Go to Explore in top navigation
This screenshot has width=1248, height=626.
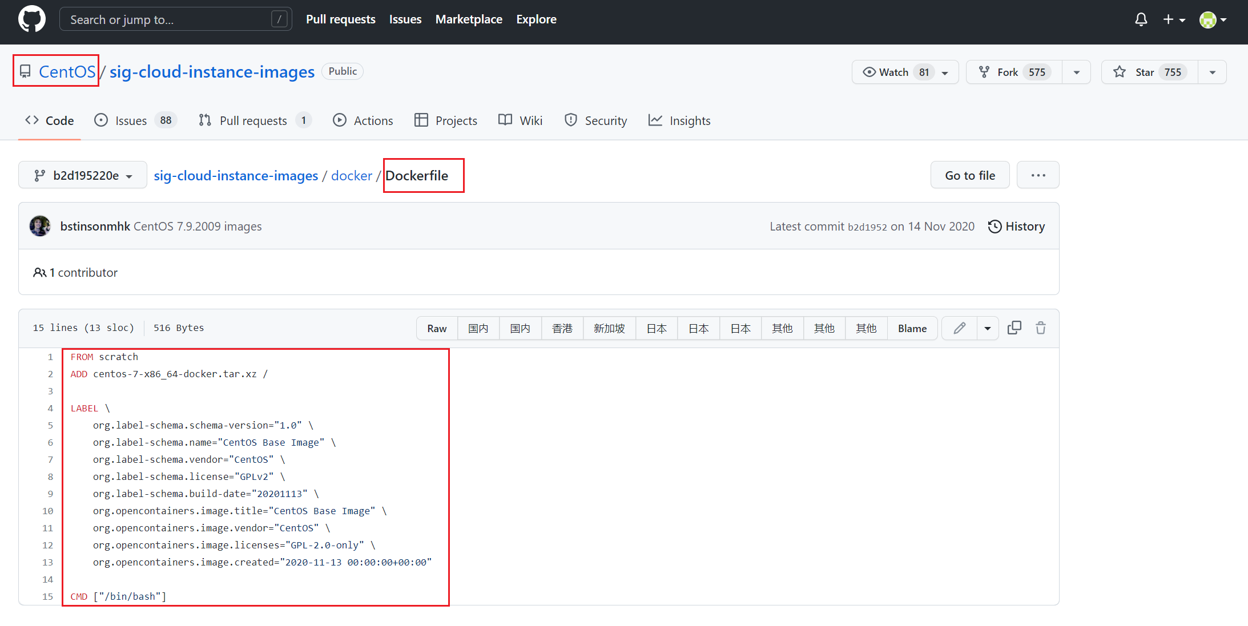(x=536, y=19)
